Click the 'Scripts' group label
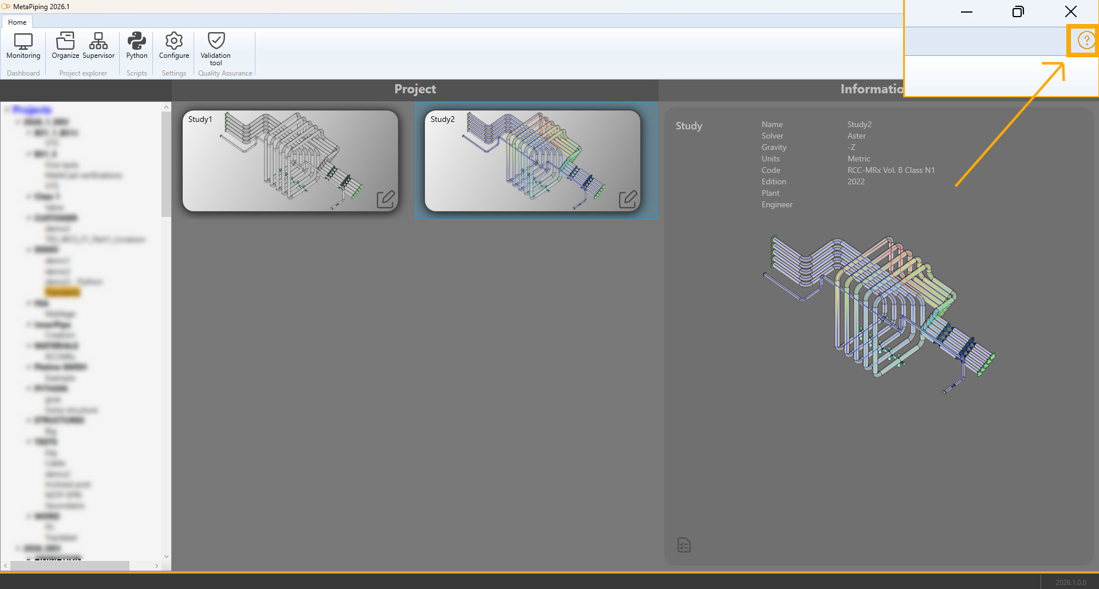 point(137,73)
